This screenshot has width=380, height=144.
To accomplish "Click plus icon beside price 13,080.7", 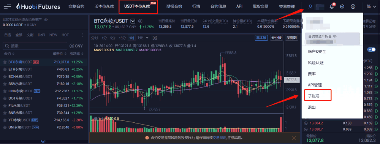I will coord(306,129).
